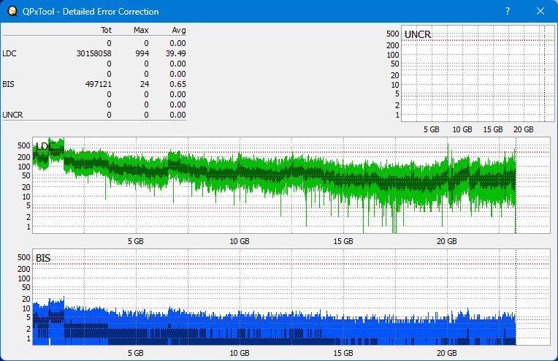
Task: Open the help question mark button
Action: [508, 11]
